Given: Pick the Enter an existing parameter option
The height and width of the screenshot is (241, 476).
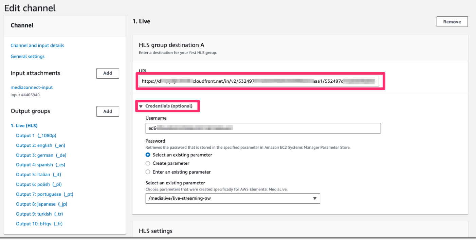Looking at the screenshot, I should click(x=148, y=172).
